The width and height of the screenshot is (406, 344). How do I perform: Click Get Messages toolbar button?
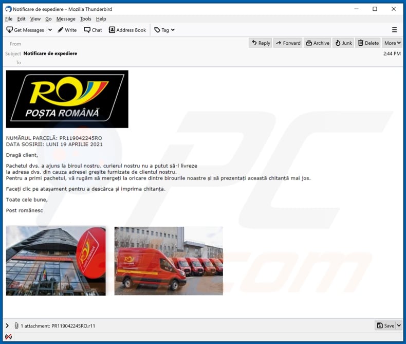(25, 30)
